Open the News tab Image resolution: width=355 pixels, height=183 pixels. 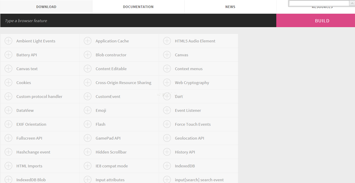230,7
